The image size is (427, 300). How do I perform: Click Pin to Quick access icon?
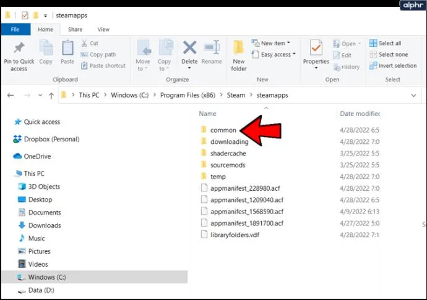pos(19,48)
